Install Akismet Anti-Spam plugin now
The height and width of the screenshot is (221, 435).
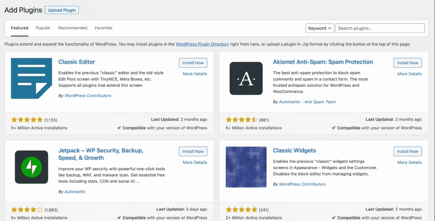(408, 63)
